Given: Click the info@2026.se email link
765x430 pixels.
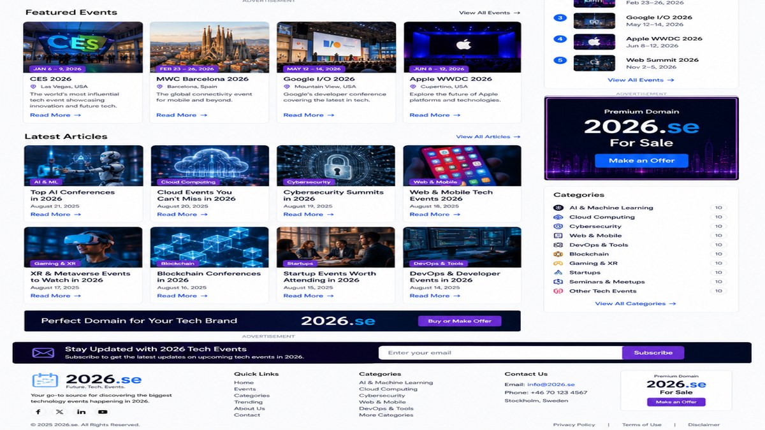Looking at the screenshot, I should [x=551, y=385].
